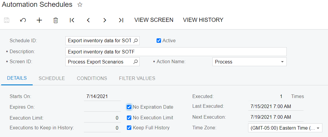The height and width of the screenshot is (137, 328).
Task: Uncheck the Keep Full History checkbox
Action: tap(129, 128)
